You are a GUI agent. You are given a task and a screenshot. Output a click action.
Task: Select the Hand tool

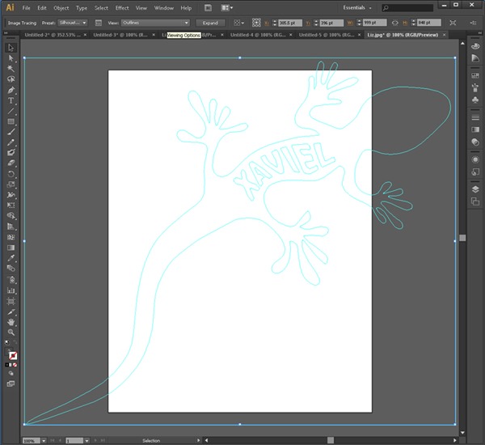11,322
